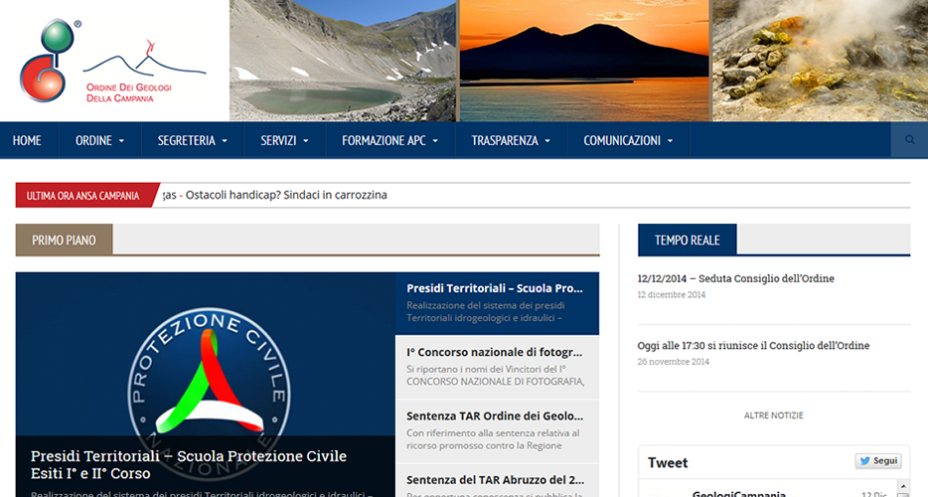Screen dimensions: 928x497
Task: Click the Twitter Segui follow button
Action: point(879,461)
